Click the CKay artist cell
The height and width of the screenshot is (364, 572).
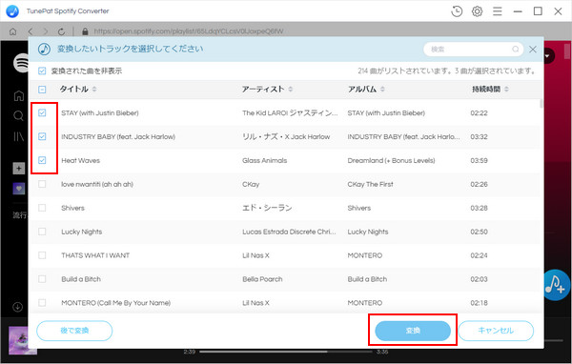251,184
